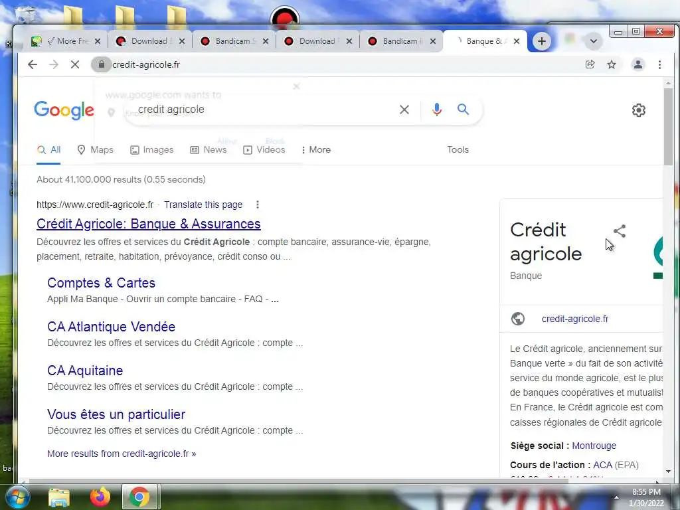Image resolution: width=680 pixels, height=510 pixels.
Task: Click Chrome icon in the taskbar
Action: click(139, 497)
